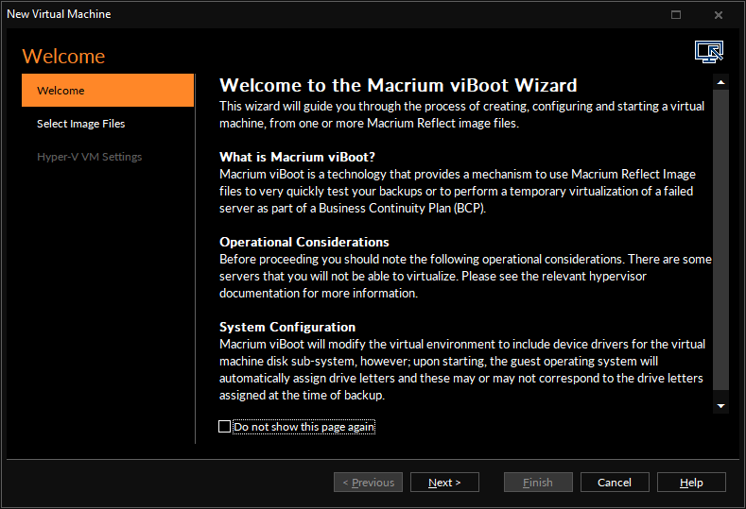The width and height of the screenshot is (746, 509).
Task: Click the vertical scrollbar thumb
Action: [720, 240]
